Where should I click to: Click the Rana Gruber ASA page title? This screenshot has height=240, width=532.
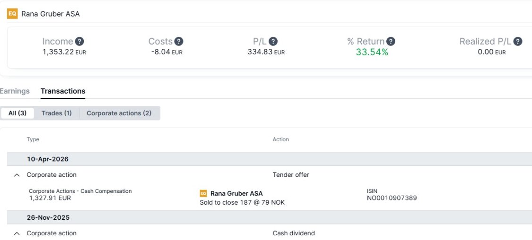click(50, 14)
